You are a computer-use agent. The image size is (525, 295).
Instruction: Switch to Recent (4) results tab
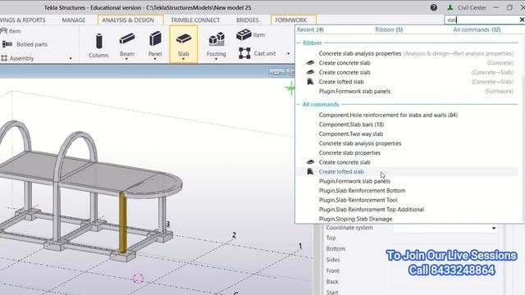pyautogui.click(x=310, y=29)
